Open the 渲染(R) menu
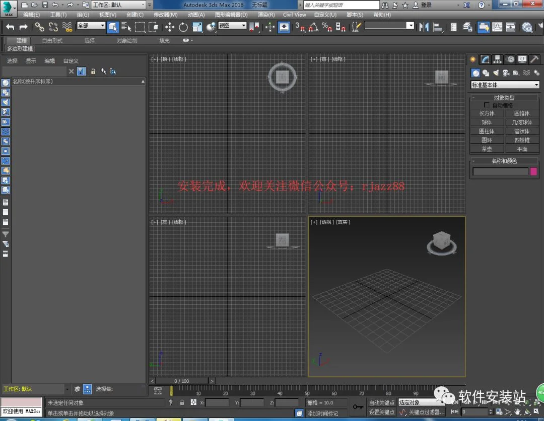 pyautogui.click(x=266, y=15)
